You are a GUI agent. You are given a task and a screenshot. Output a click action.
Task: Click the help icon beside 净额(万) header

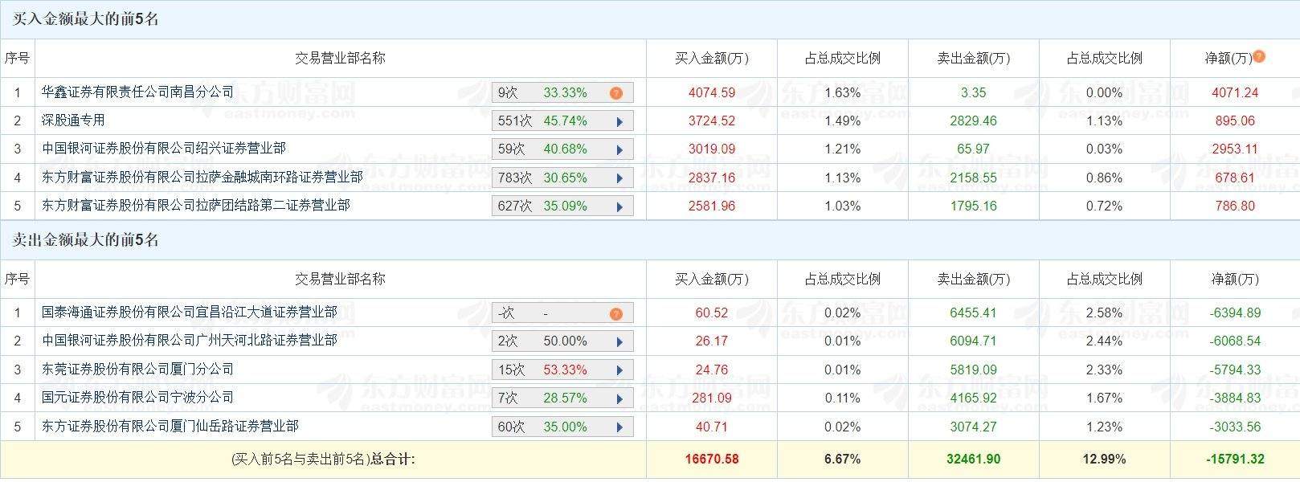(x=1259, y=56)
